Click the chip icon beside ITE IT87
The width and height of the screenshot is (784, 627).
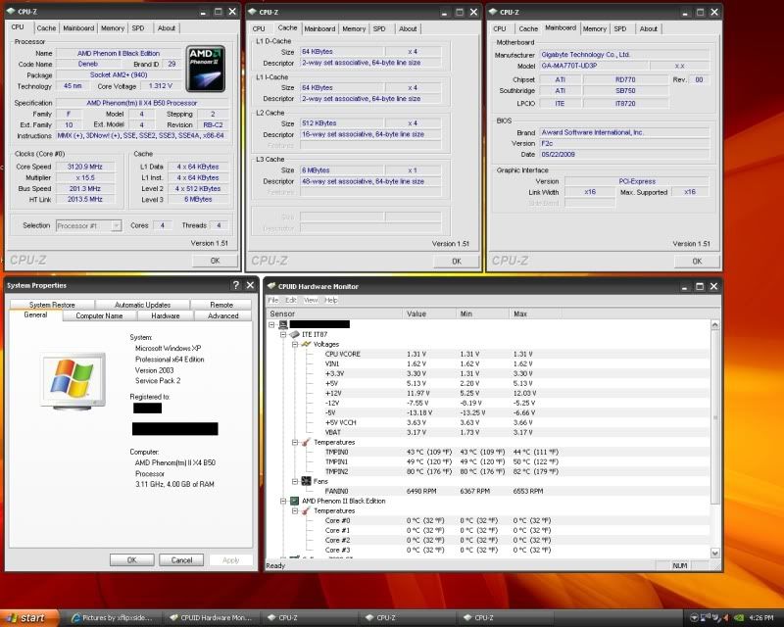point(295,334)
